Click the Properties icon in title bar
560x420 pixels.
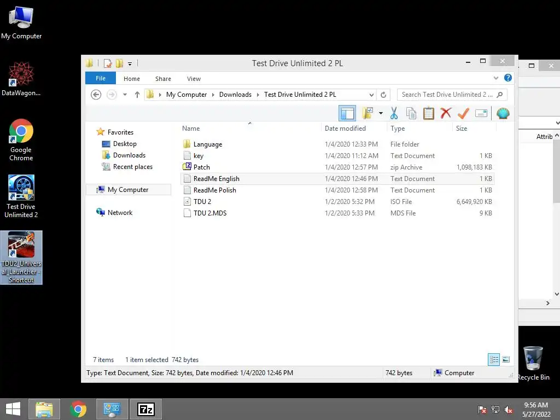[x=108, y=63]
